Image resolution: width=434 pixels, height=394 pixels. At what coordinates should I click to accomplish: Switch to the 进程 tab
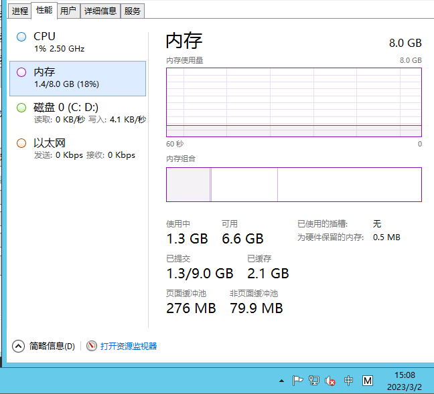click(x=20, y=11)
